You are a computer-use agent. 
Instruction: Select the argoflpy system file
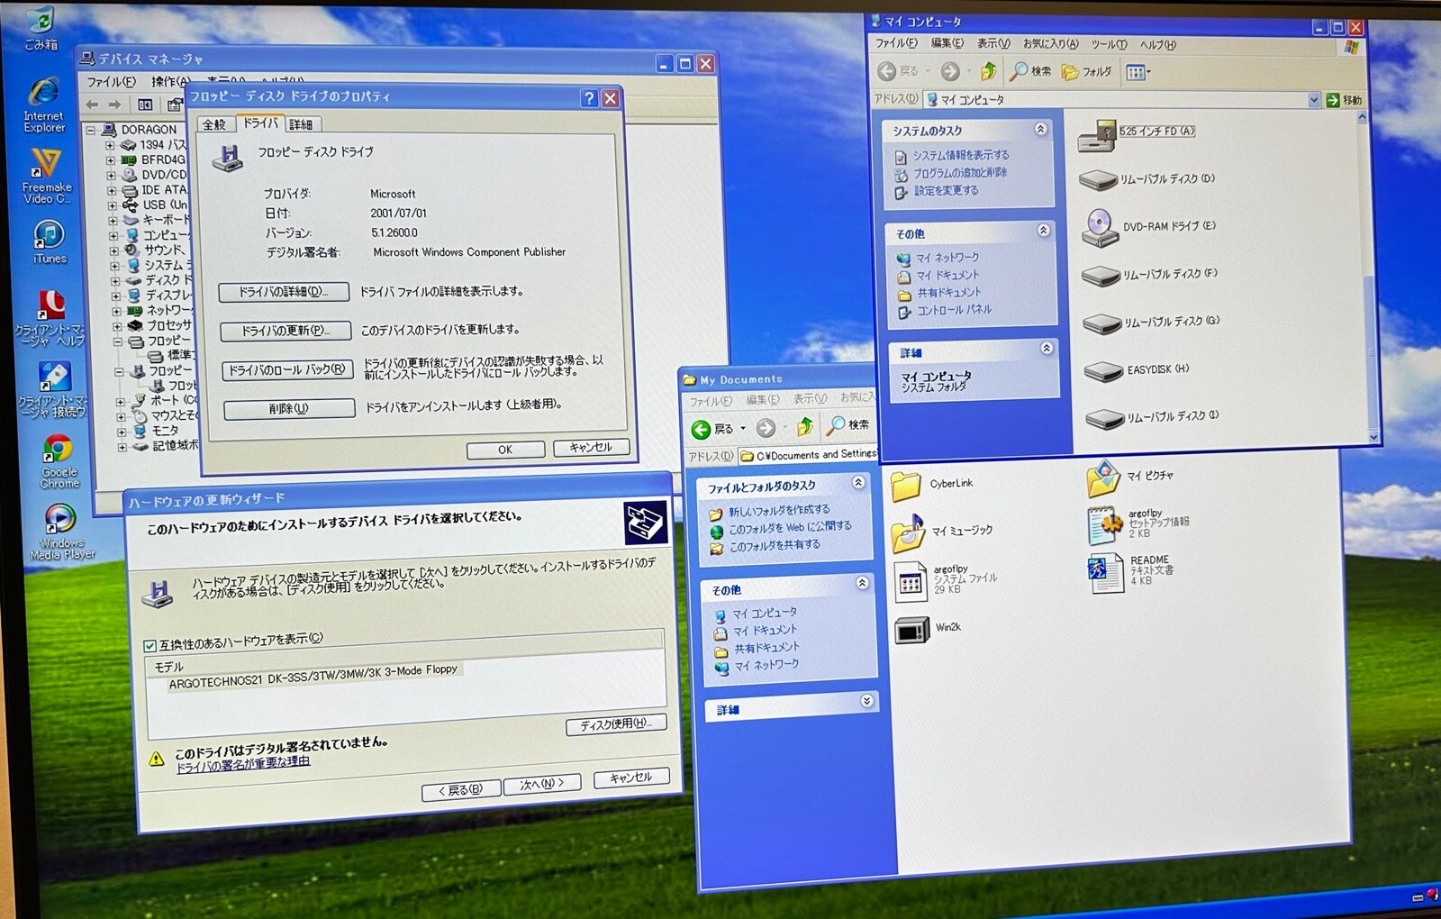pyautogui.click(x=946, y=580)
